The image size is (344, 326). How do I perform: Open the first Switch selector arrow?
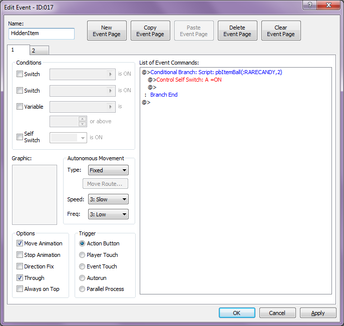click(x=111, y=75)
